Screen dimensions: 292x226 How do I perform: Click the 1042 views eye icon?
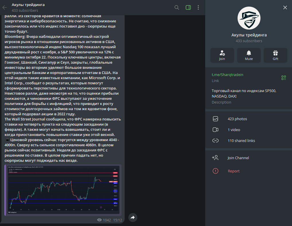tap(99, 220)
